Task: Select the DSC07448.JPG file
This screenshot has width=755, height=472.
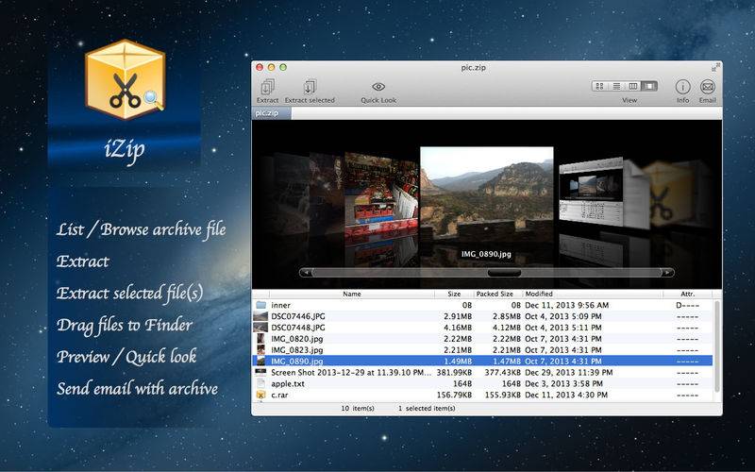Action: pos(482,328)
